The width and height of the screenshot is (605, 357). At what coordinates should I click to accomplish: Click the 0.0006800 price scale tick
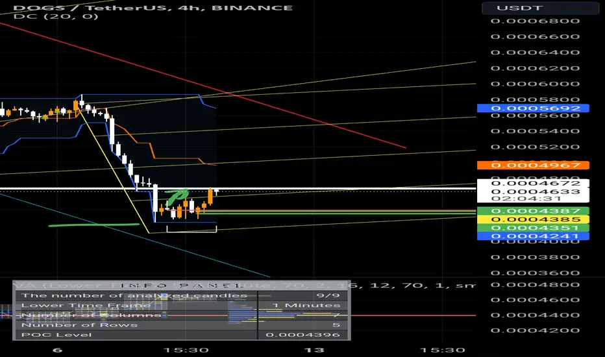535,21
